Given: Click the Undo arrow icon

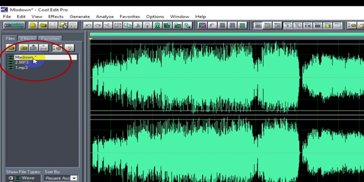Looking at the screenshot, I should click(x=87, y=25).
